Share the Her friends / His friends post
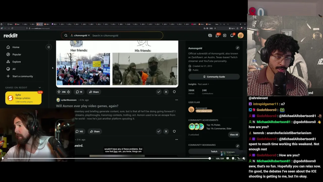Screen dimensions: 323x182 (94, 92)
